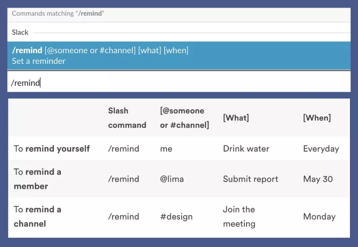
Task: Click the "#design" channel cell
Action: click(176, 217)
